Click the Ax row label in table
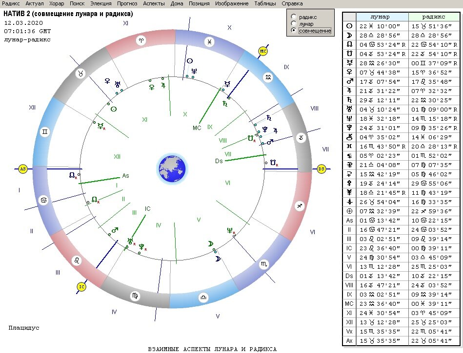Viewport: 463px width, 353px height. click(349, 341)
